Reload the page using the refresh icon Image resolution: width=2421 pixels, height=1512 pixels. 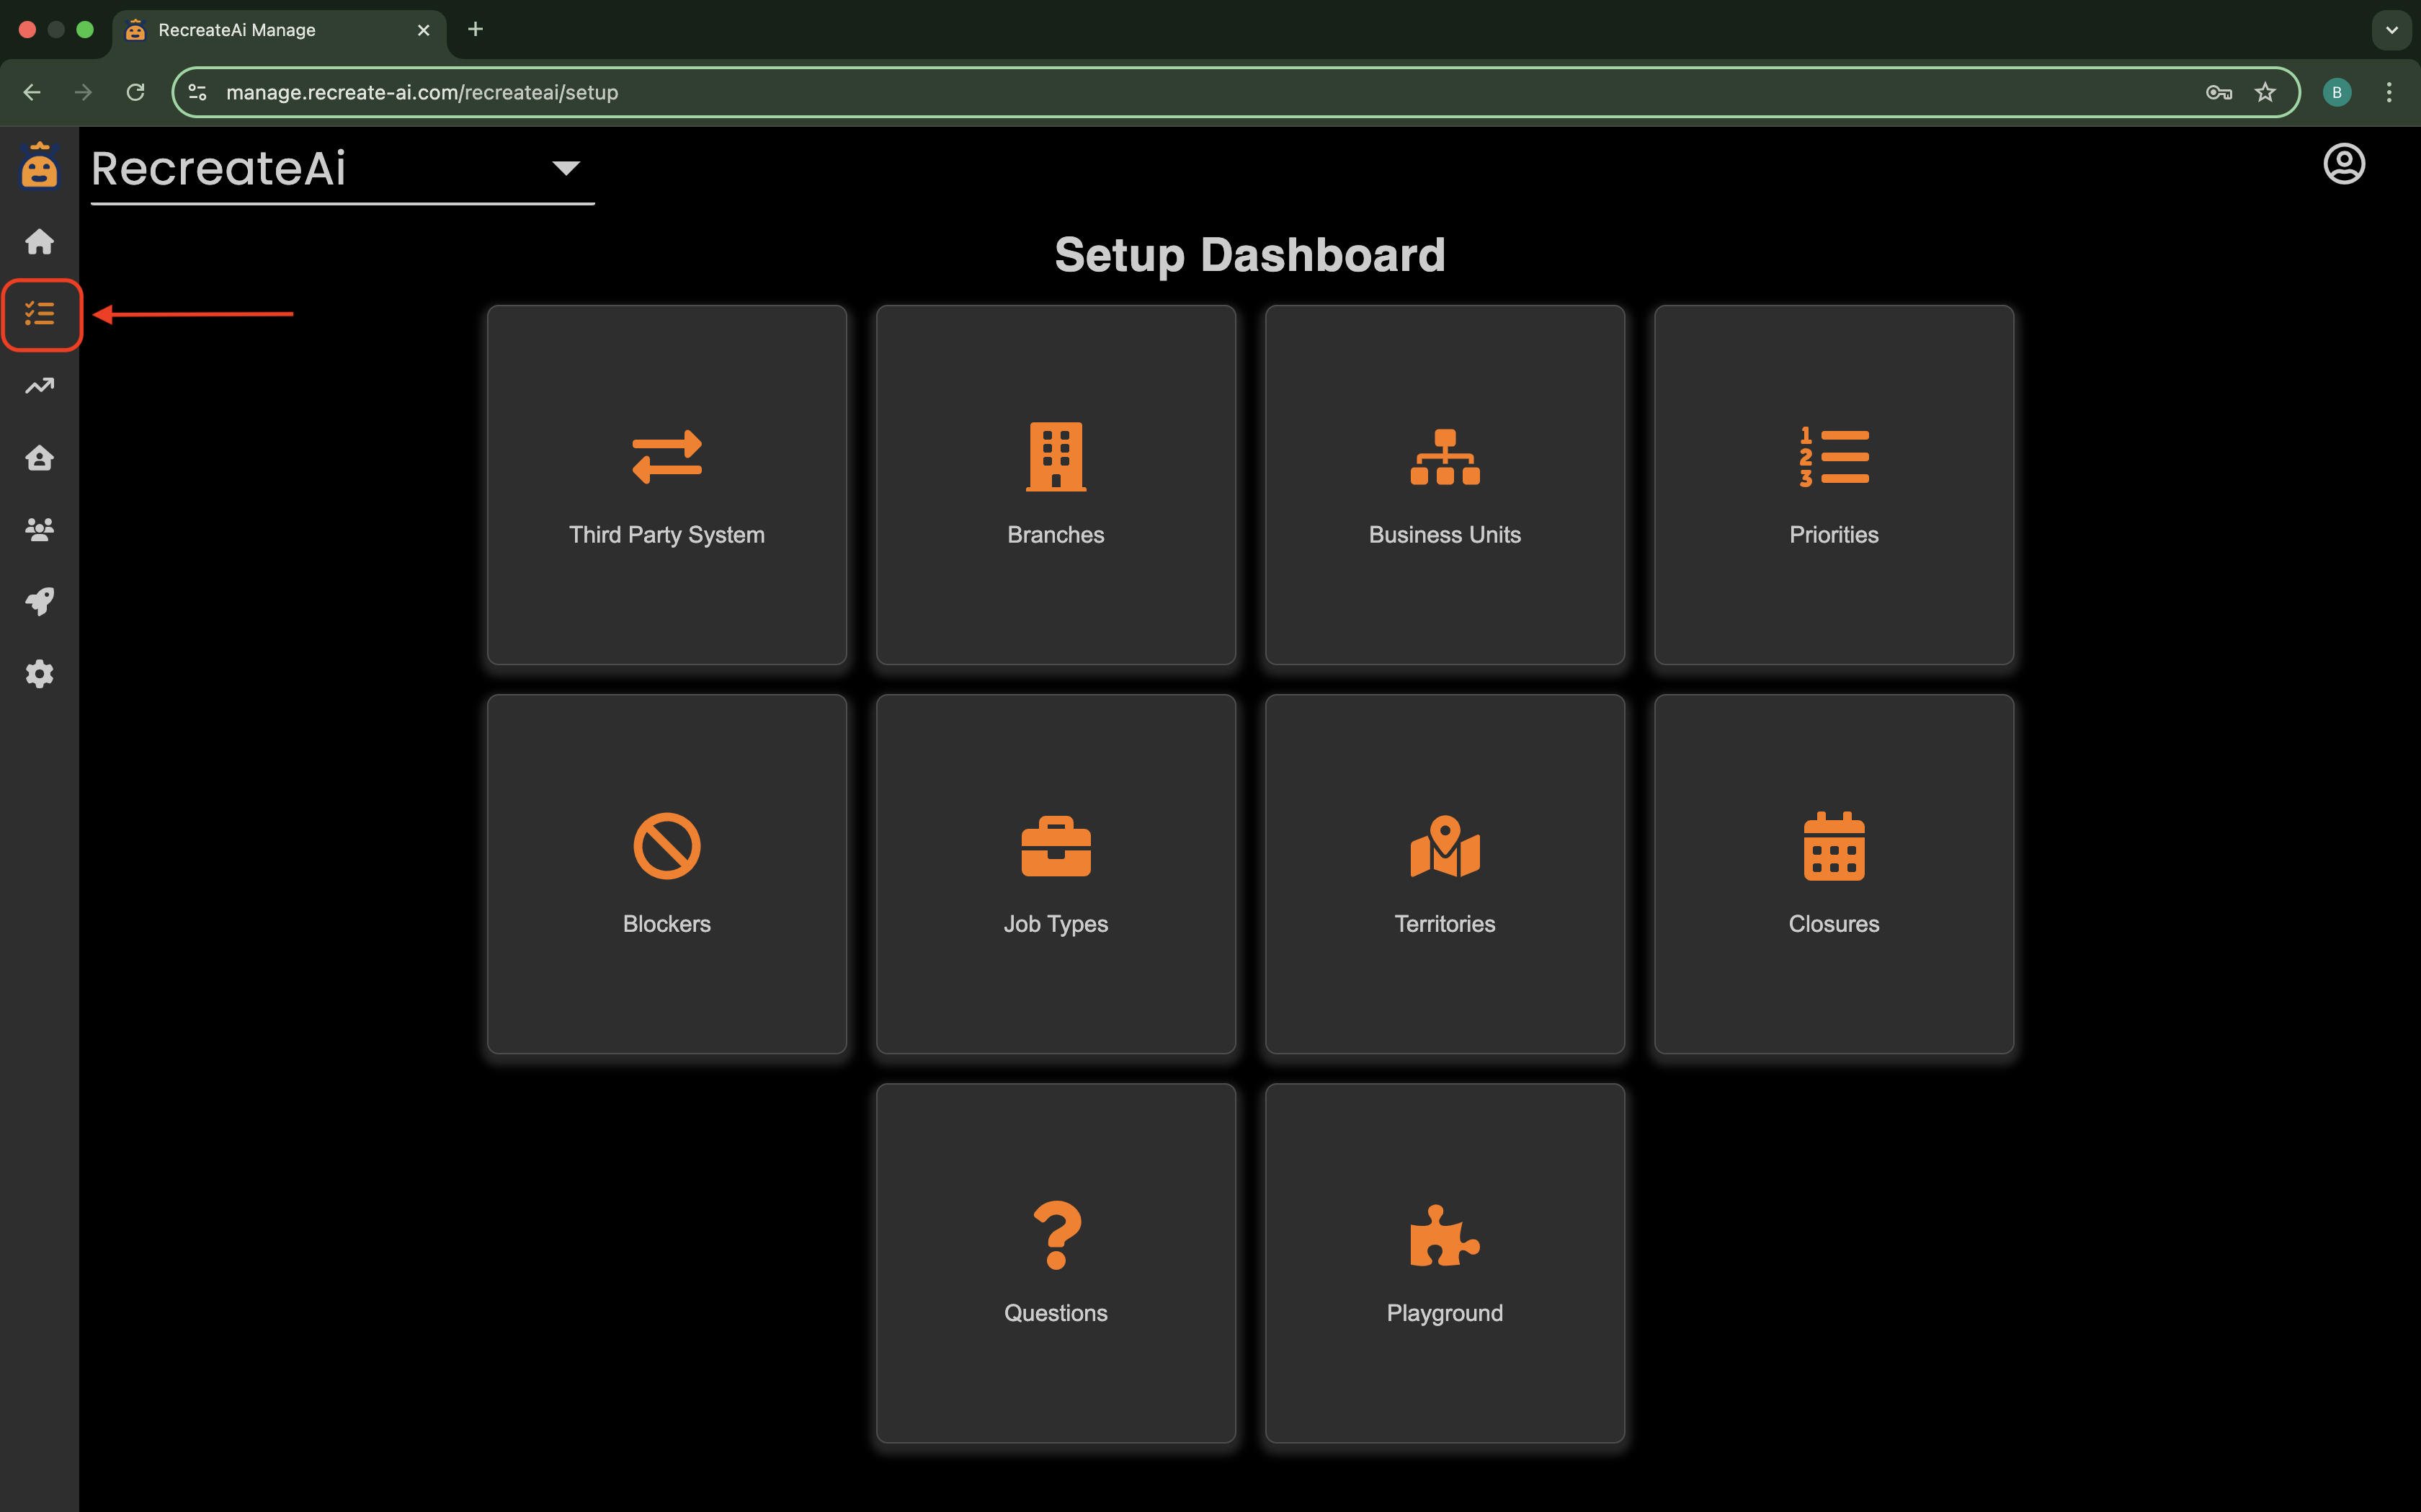pos(136,92)
